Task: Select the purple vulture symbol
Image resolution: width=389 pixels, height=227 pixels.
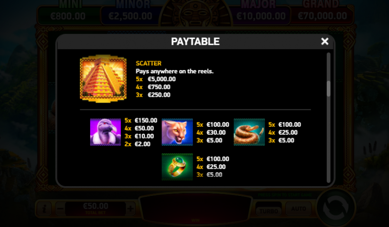Action: pos(106,132)
